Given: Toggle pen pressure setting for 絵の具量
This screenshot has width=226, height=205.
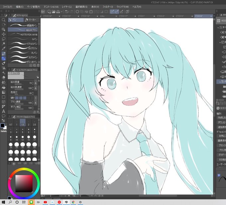Looking at the screenshot, I should (x=36, y=83).
